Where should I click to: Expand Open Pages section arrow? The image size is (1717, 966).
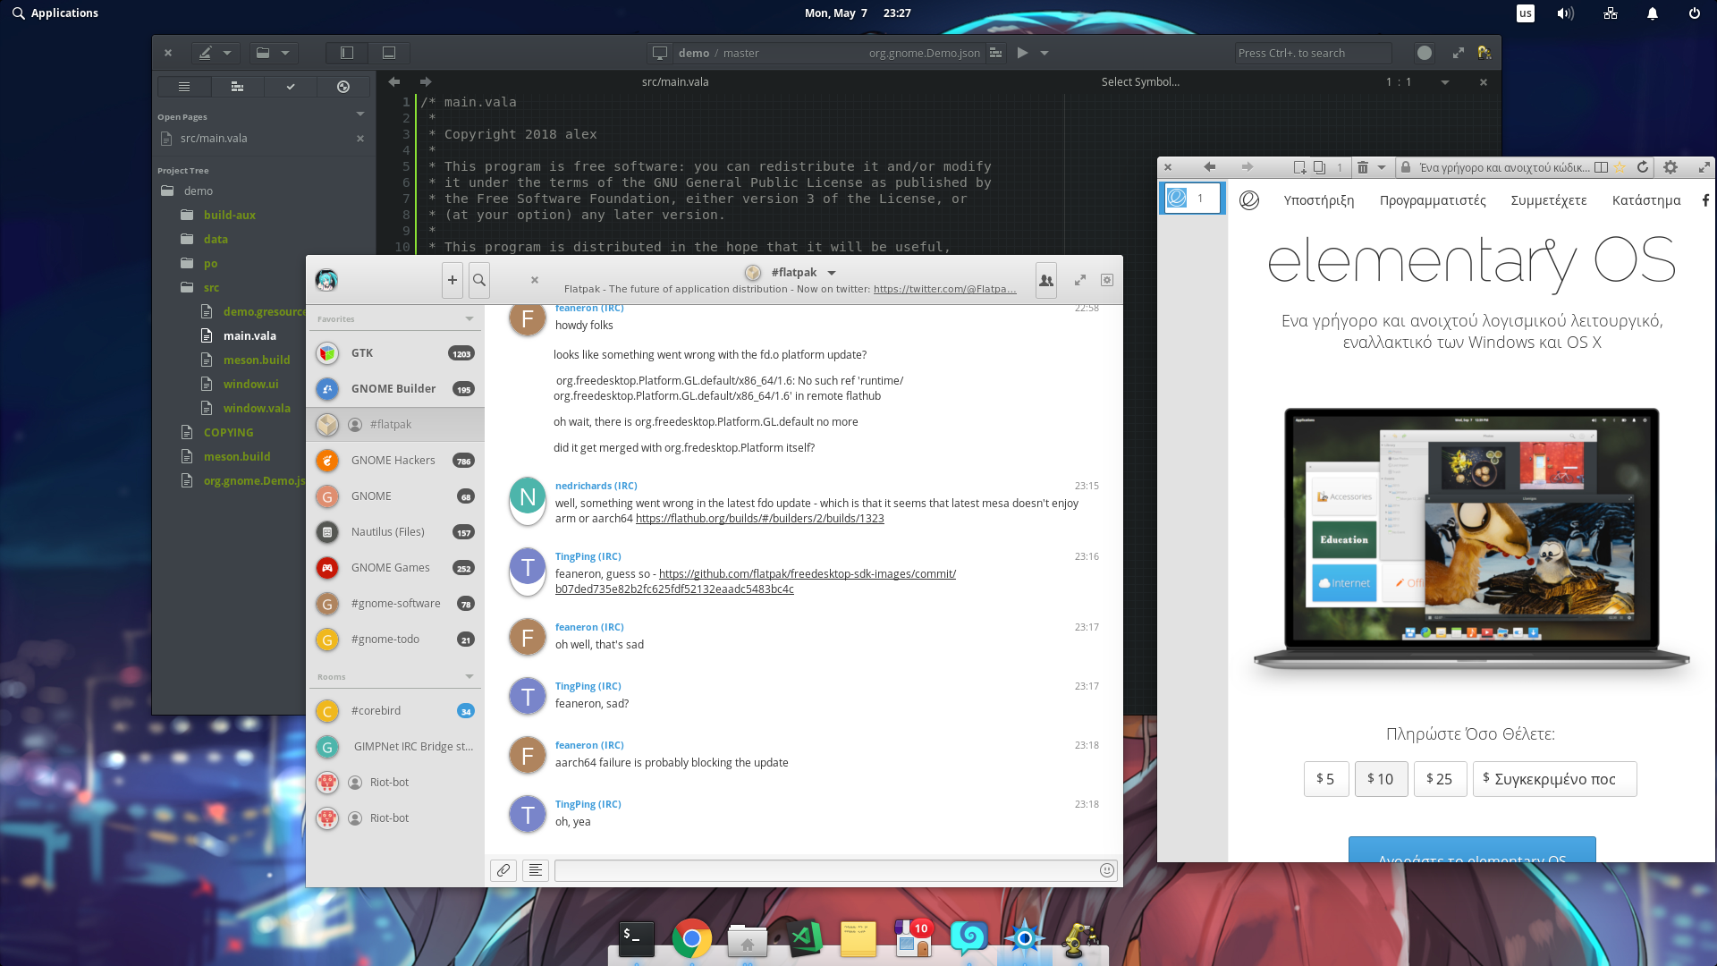coord(360,114)
